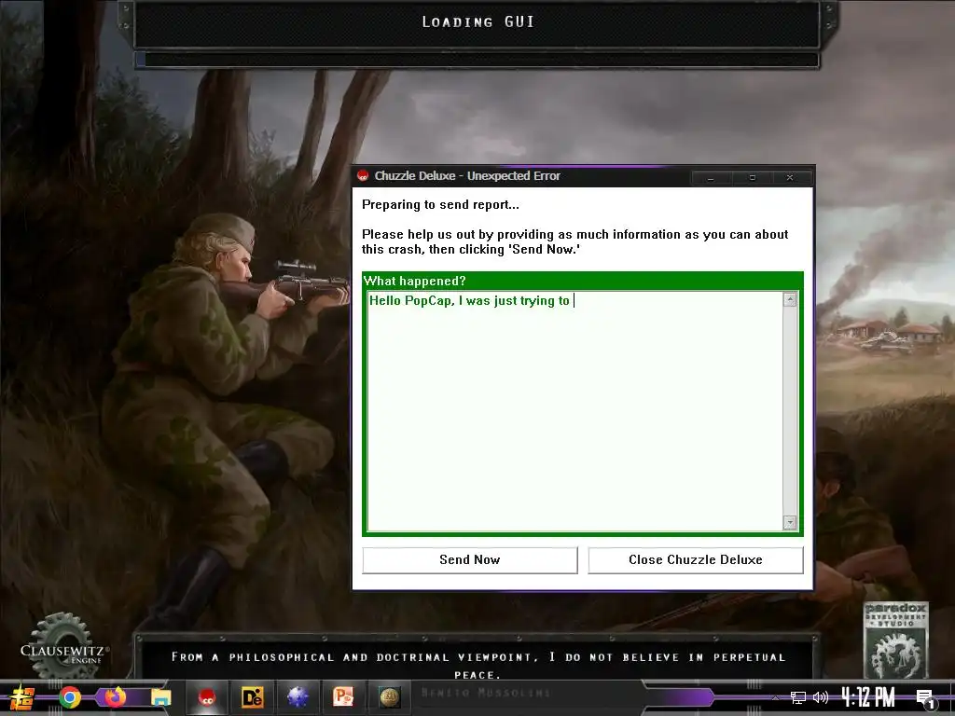Maximize the Chuzzle Deluxe error window

tap(753, 177)
